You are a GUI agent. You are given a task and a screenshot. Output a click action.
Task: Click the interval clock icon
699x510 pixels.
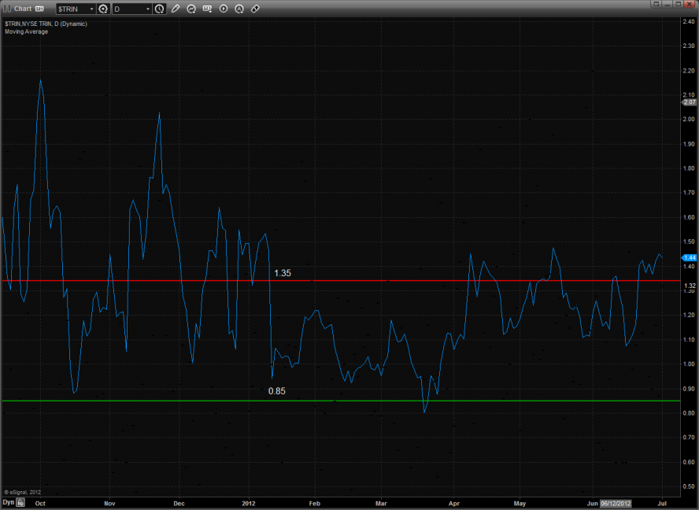(160, 9)
